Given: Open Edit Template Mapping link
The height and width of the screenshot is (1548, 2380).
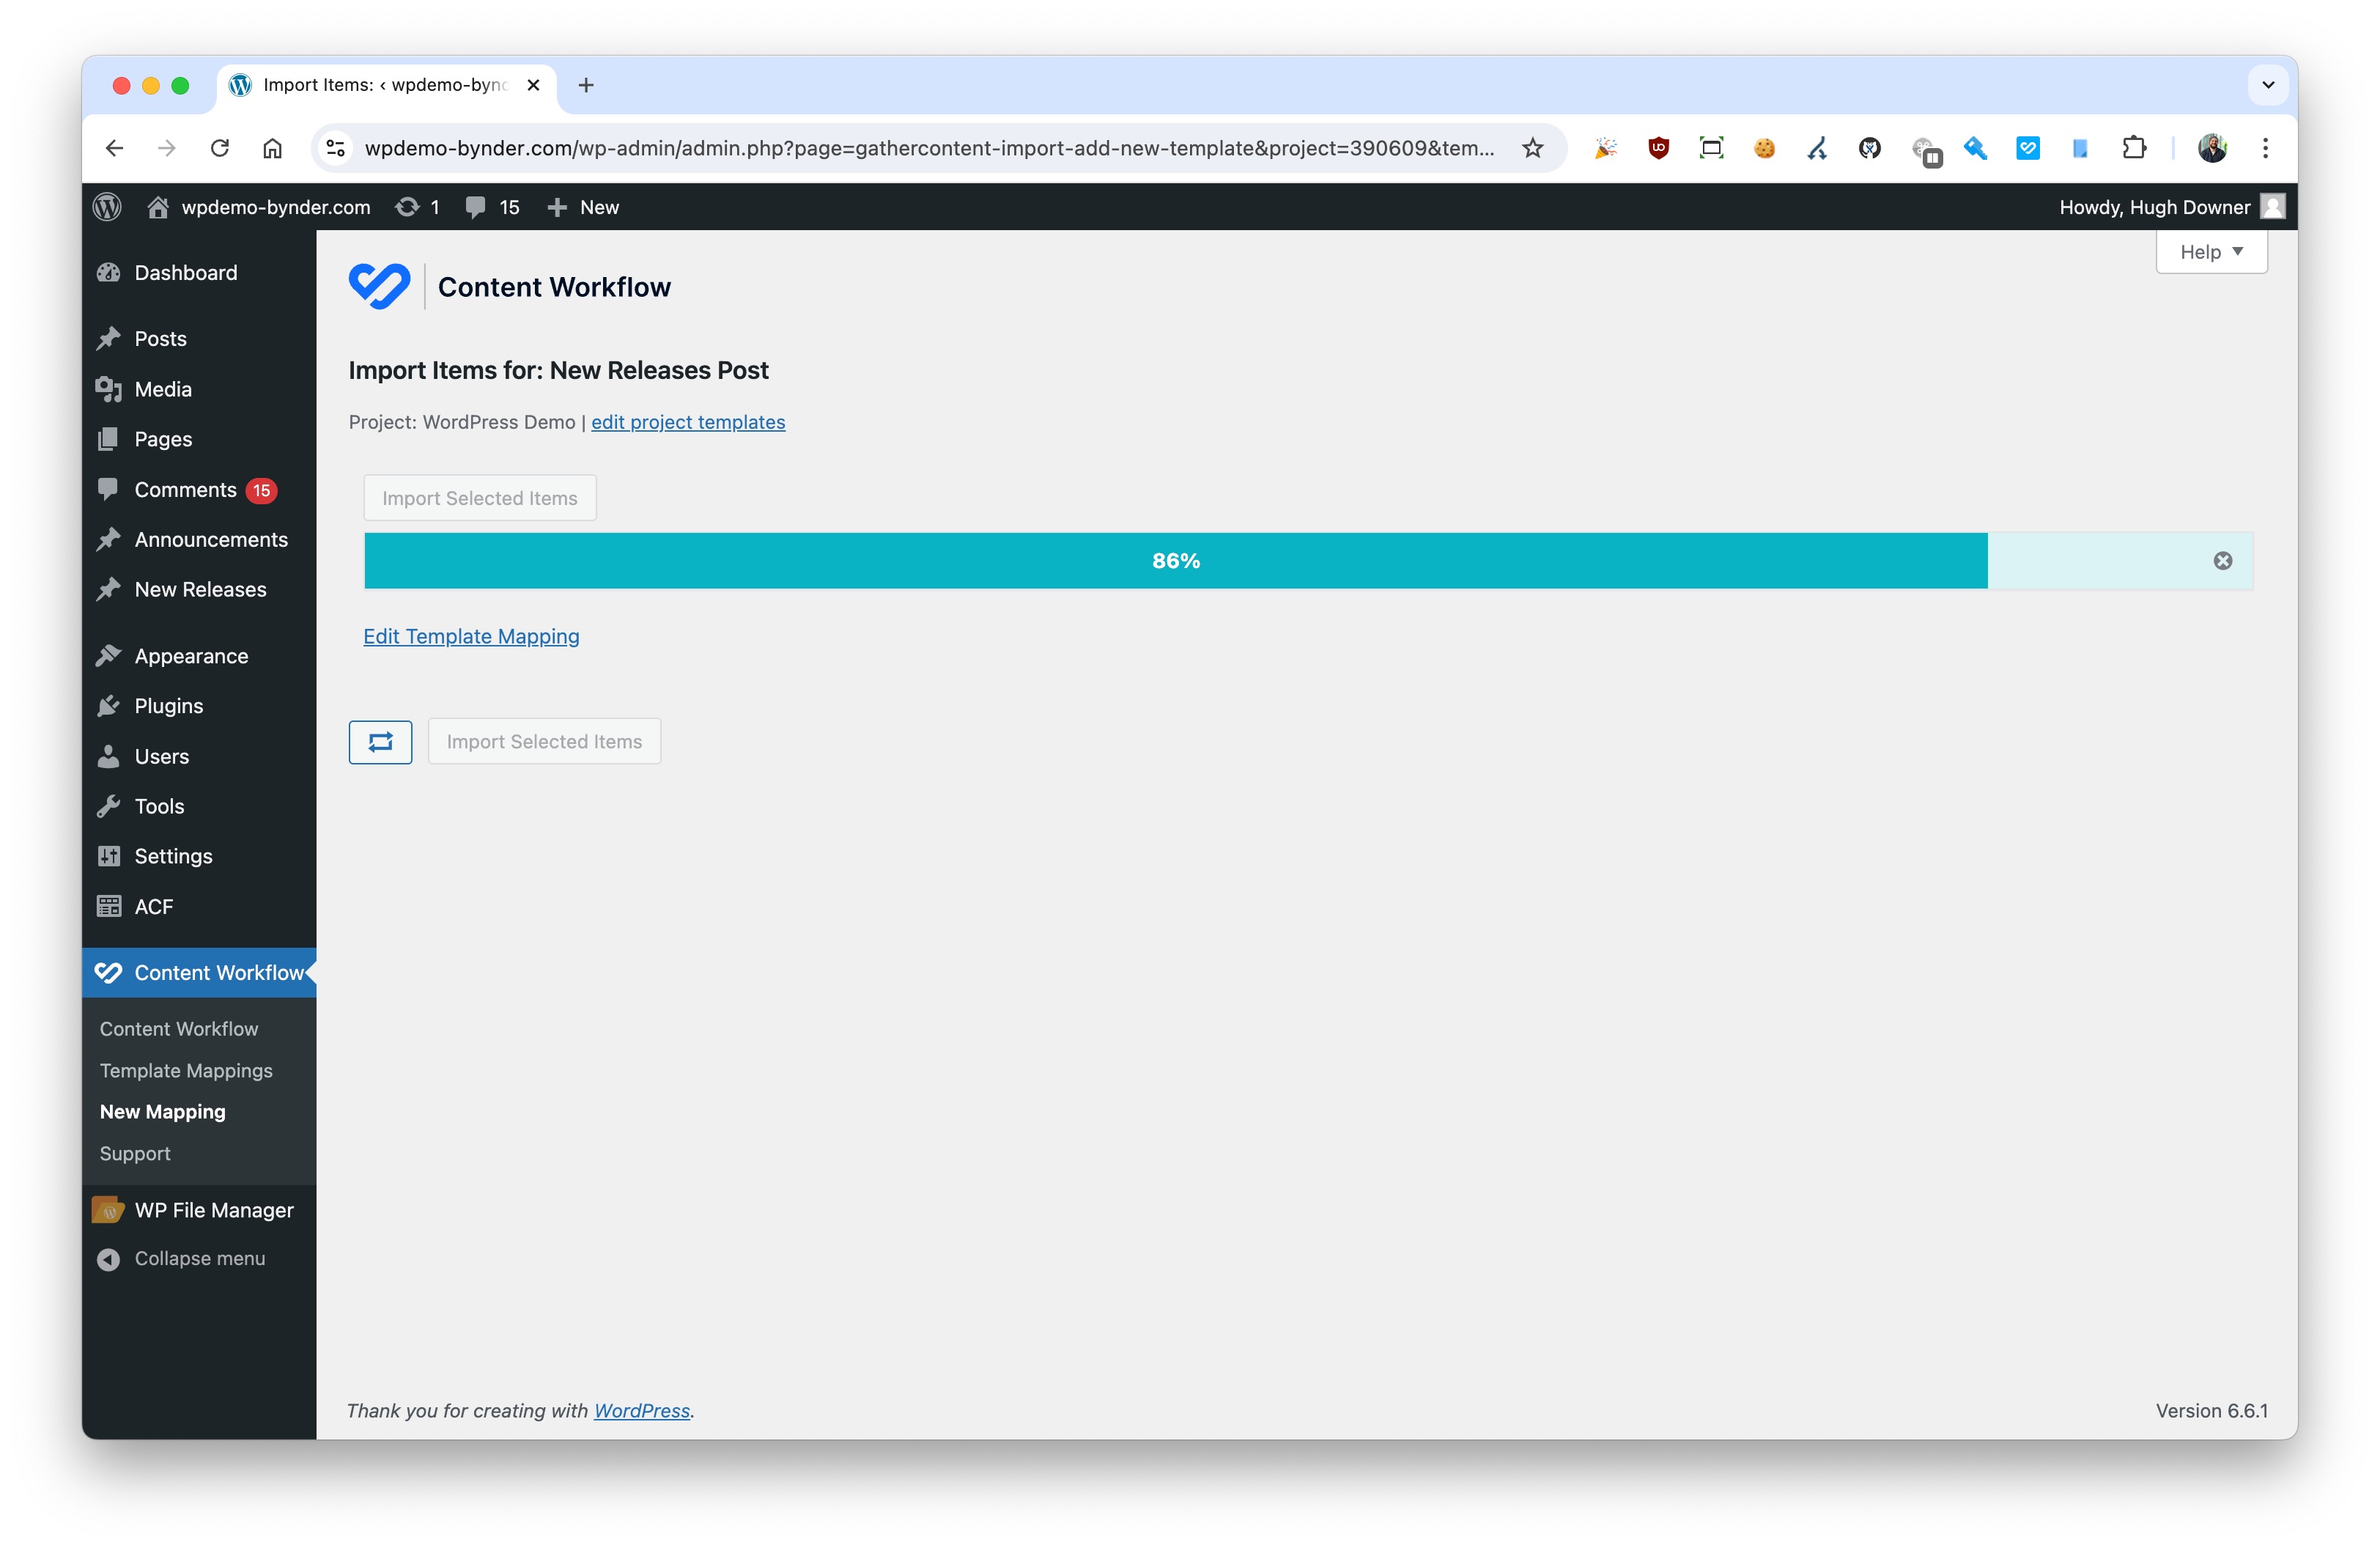Looking at the screenshot, I should click(x=471, y=636).
